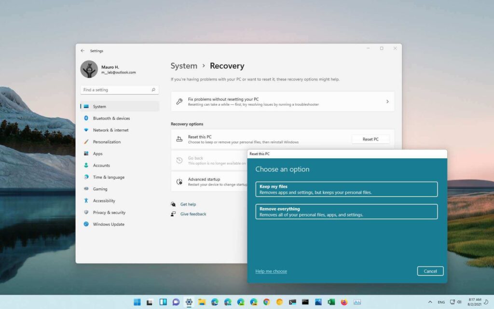Open the clock showing 8:17 AM

coord(475,302)
